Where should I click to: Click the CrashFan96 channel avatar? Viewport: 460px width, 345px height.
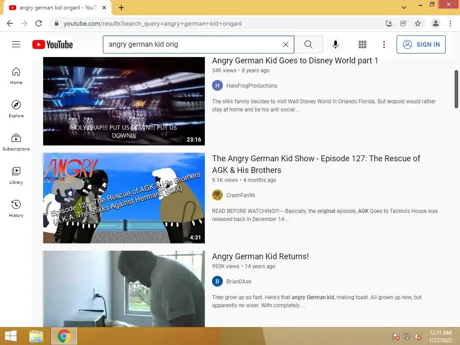click(x=217, y=195)
